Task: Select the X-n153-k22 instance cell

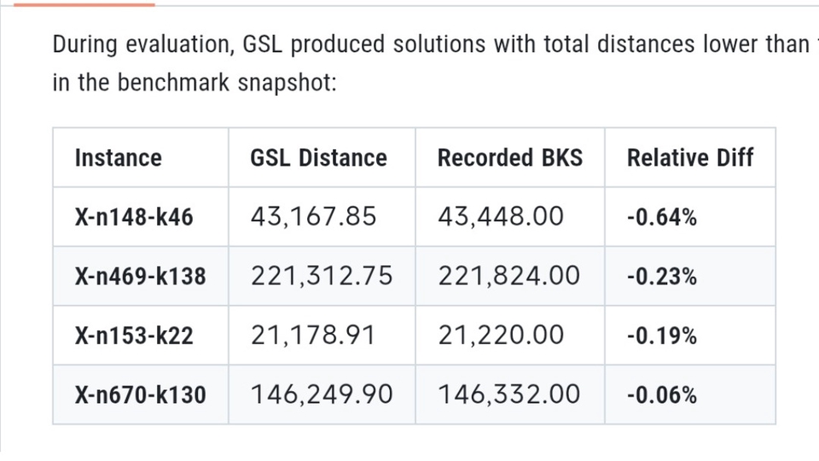Action: [134, 336]
